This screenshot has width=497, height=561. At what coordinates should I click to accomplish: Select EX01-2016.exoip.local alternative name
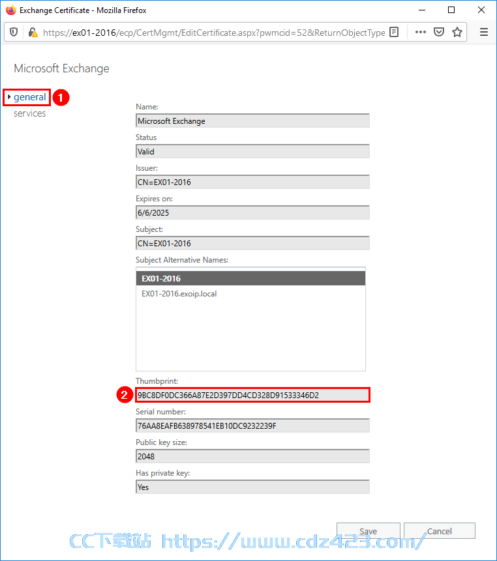tap(250, 294)
